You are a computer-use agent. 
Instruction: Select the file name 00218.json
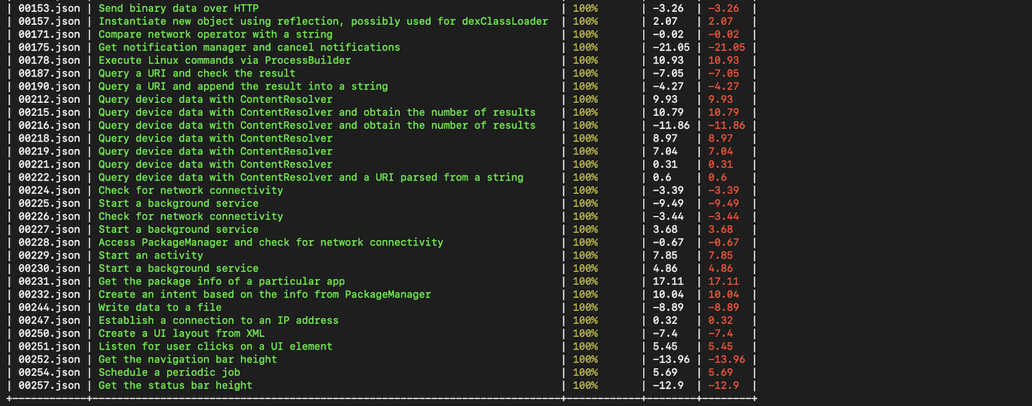49,138
